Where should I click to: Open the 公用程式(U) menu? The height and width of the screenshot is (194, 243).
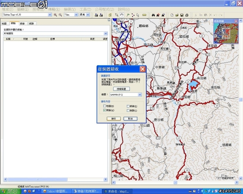click(104, 9)
